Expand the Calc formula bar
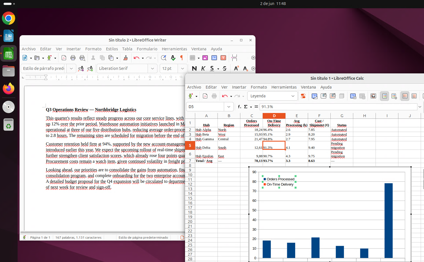Image resolution: width=424 pixels, height=262 pixels. pos(420,107)
